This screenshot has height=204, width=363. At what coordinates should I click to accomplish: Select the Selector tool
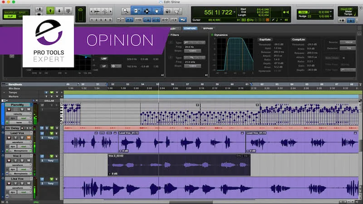tap(147, 11)
